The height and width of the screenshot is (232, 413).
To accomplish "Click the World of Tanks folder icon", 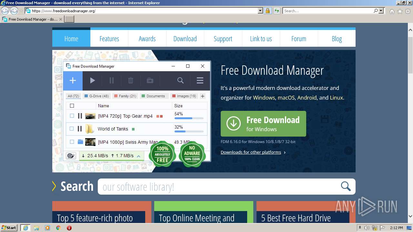I will point(89,129).
